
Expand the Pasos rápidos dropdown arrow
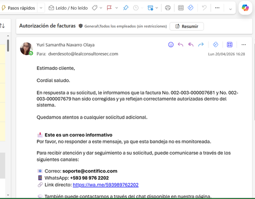(x=41, y=8)
